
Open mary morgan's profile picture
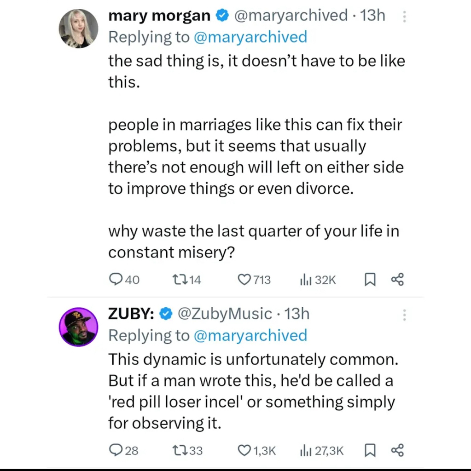click(x=78, y=29)
